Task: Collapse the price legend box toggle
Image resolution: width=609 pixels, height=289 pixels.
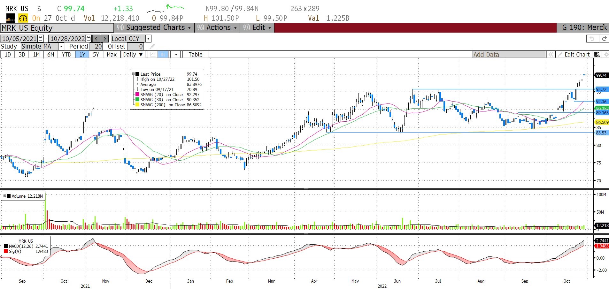Action: coord(133,74)
